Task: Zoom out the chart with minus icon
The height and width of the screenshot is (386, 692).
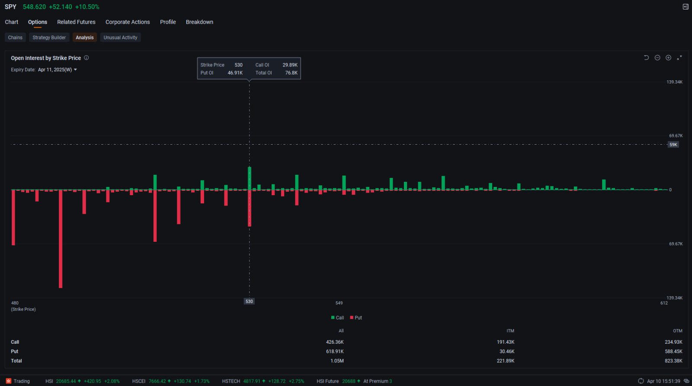Action: click(657, 57)
